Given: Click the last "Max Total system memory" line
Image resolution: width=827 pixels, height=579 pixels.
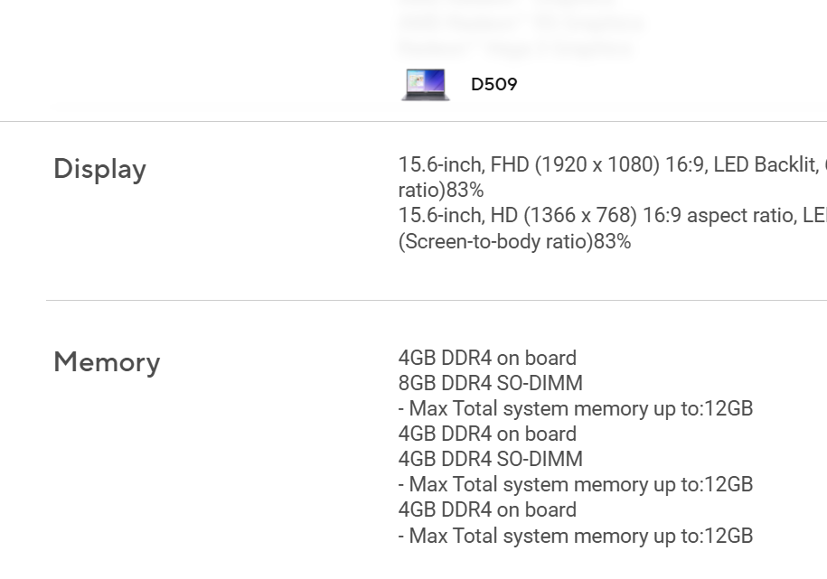Looking at the screenshot, I should [x=575, y=536].
